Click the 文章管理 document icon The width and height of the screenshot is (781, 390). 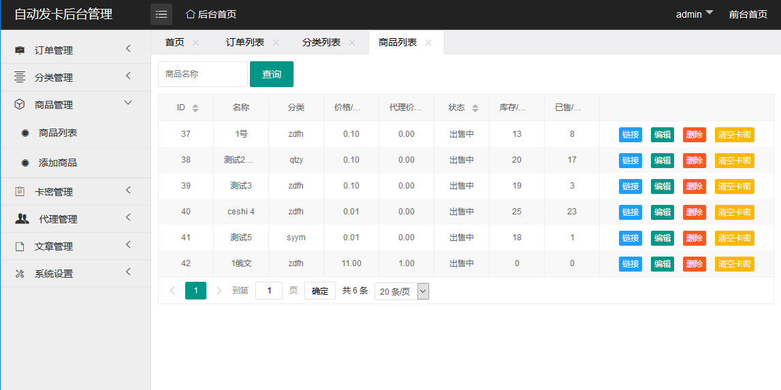pos(20,246)
